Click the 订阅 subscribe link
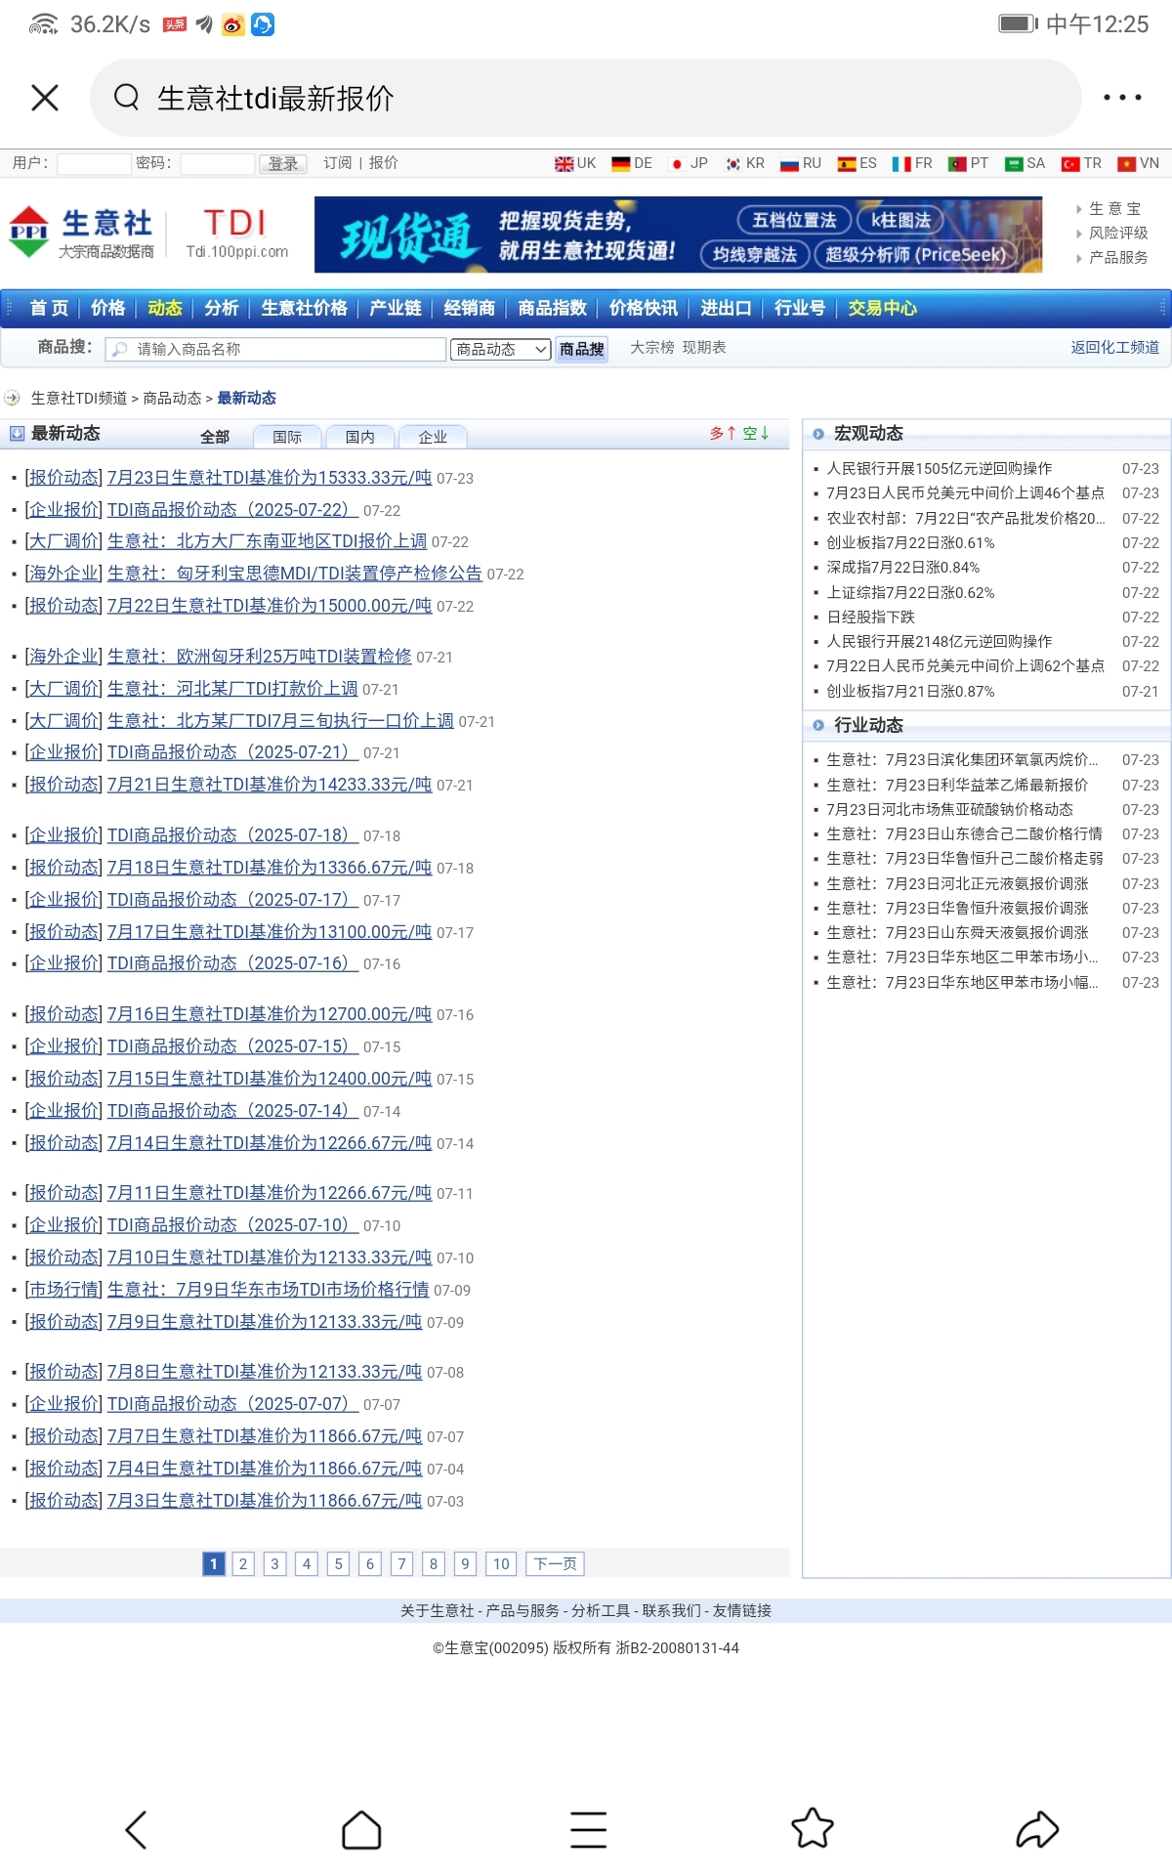Viewport: 1172px width, 1876px height. 338,163
